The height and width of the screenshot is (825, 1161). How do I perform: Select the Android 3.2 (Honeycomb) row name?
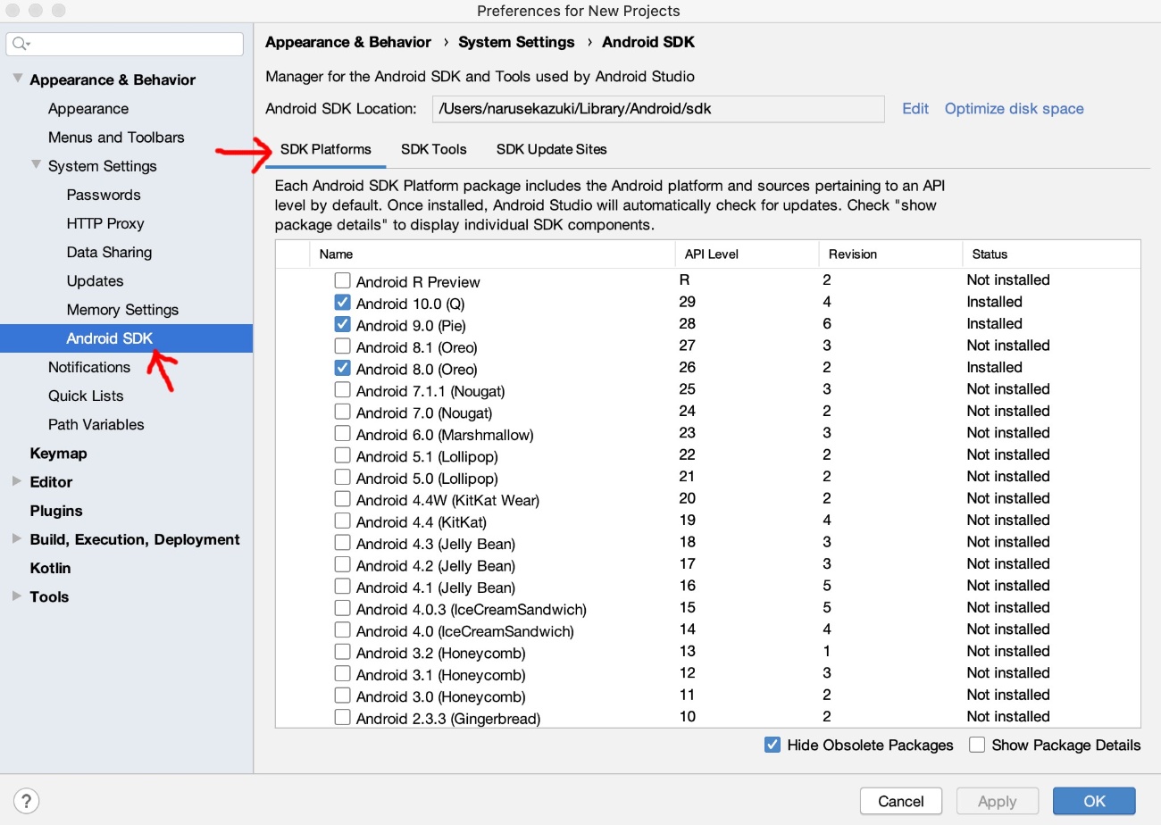click(440, 653)
